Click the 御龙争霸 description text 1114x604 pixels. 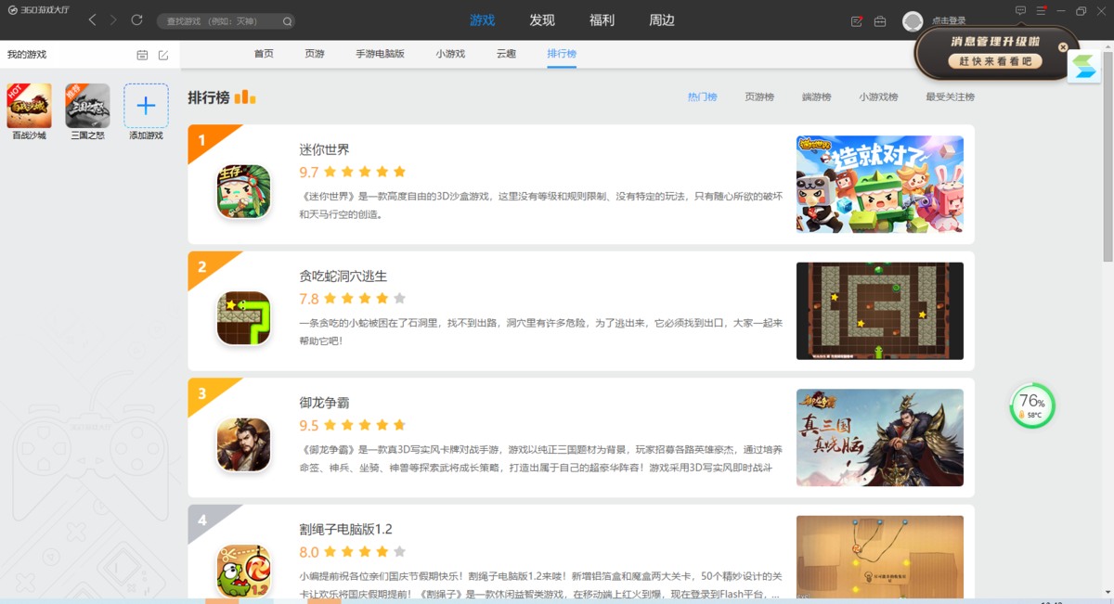pos(541,458)
